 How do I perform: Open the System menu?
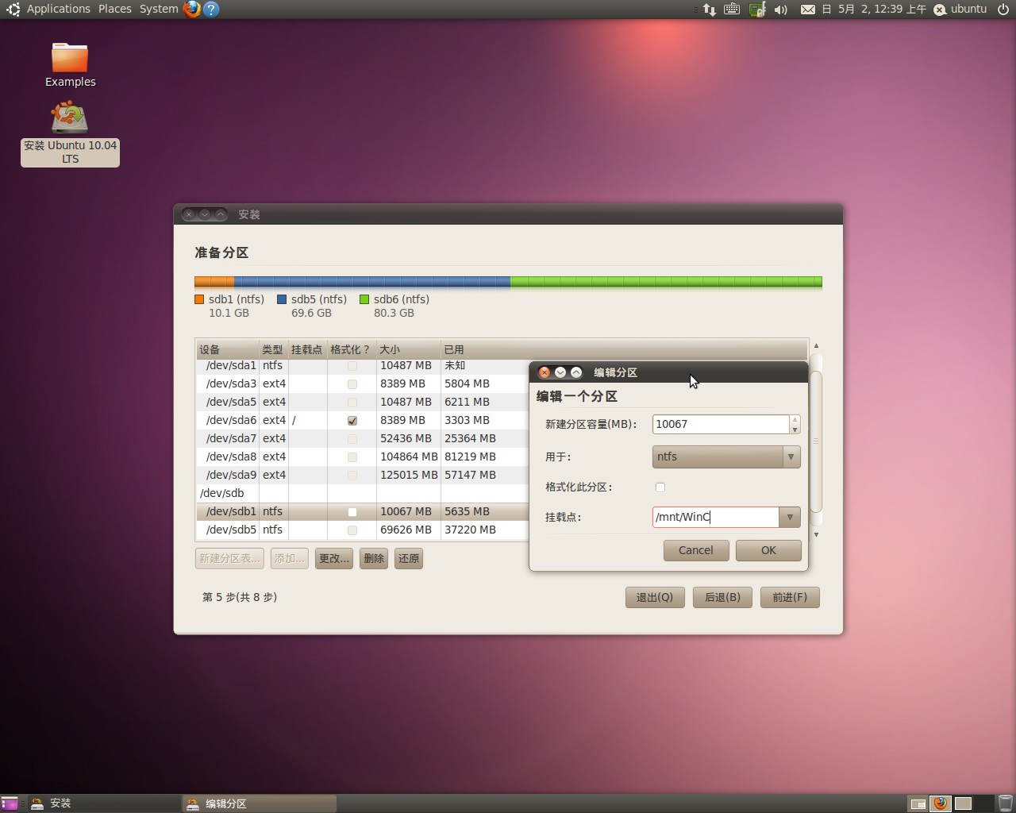[159, 9]
